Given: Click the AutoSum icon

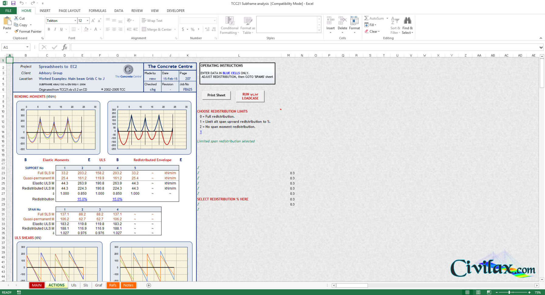Looking at the screenshot, I should [366, 18].
